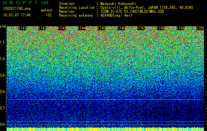Click the ICOM IC-575 receiver text
The width and height of the screenshot is (207, 131).
(132, 11)
